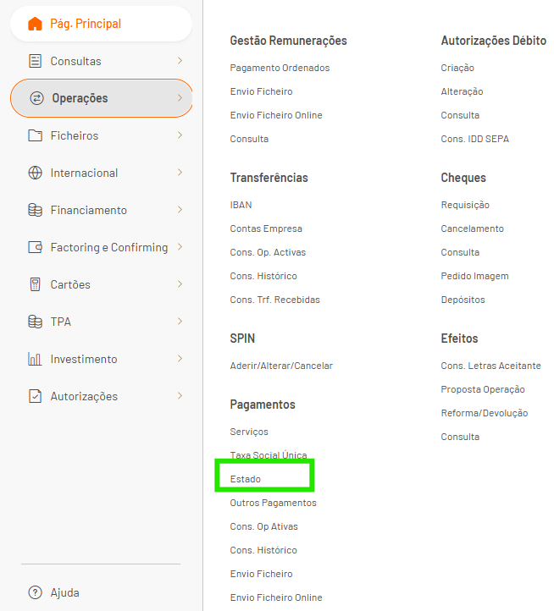Click the Investimento bar chart icon
Screen dimensions: 554x611
[35, 359]
